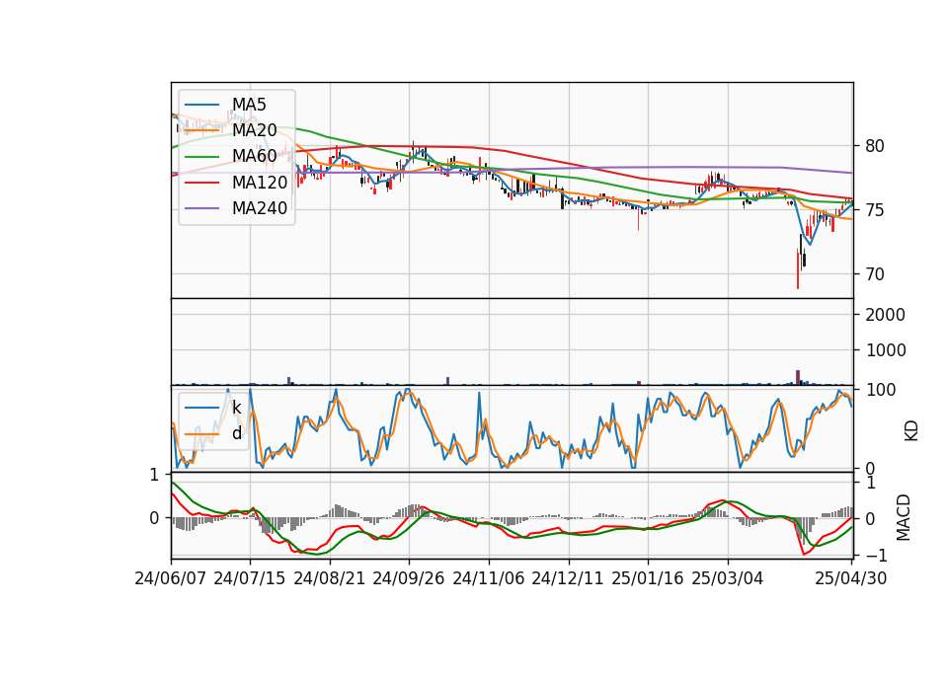Click the lowest red candlestick near 69

click(798, 268)
